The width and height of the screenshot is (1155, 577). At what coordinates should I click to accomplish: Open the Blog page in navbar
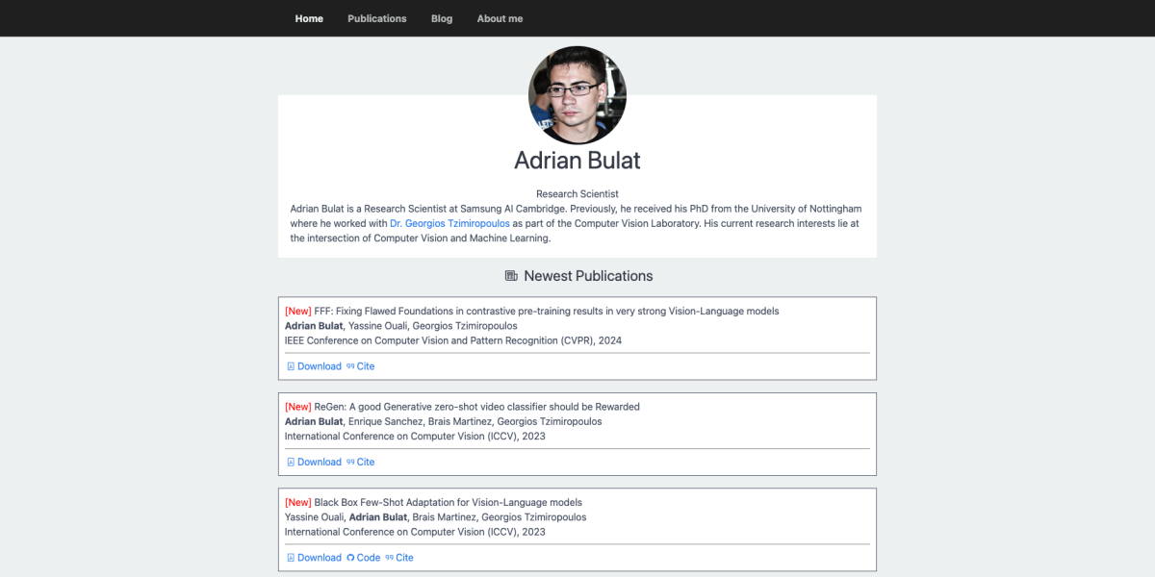pos(442,18)
